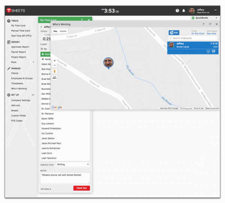Click the people group map icon

pyautogui.click(x=55, y=77)
